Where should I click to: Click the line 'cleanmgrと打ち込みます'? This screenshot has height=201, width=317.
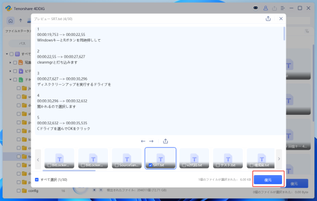pos(57,62)
